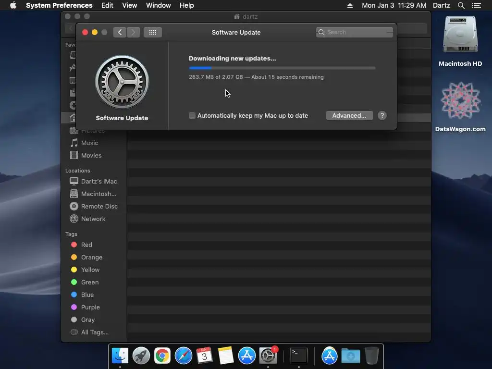Image resolution: width=492 pixels, height=369 pixels.
Task: Open the Window menu
Action: pos(159,5)
